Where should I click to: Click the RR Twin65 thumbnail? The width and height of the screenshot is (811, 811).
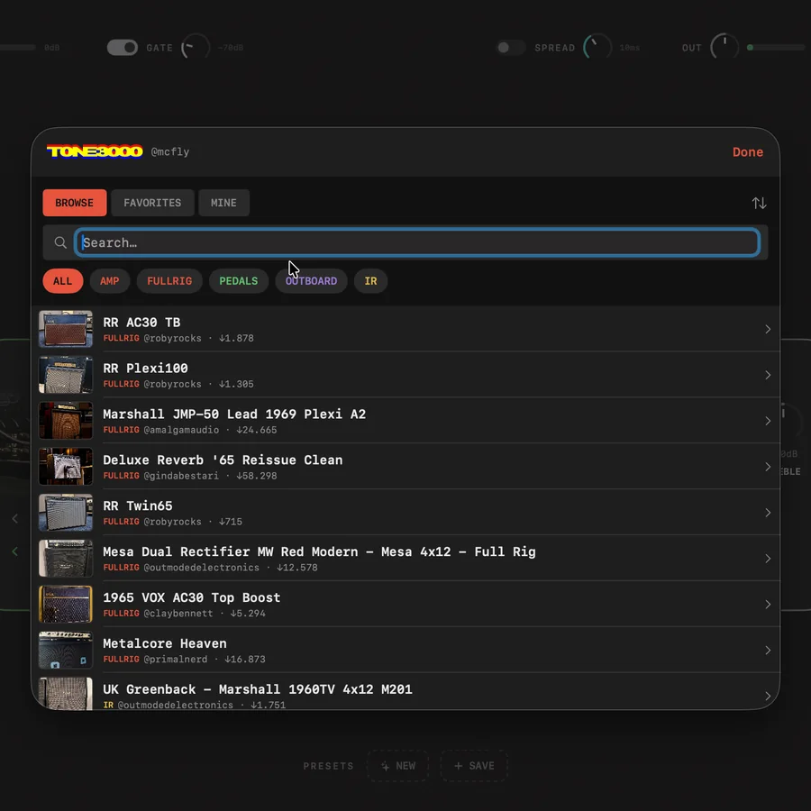(x=66, y=513)
